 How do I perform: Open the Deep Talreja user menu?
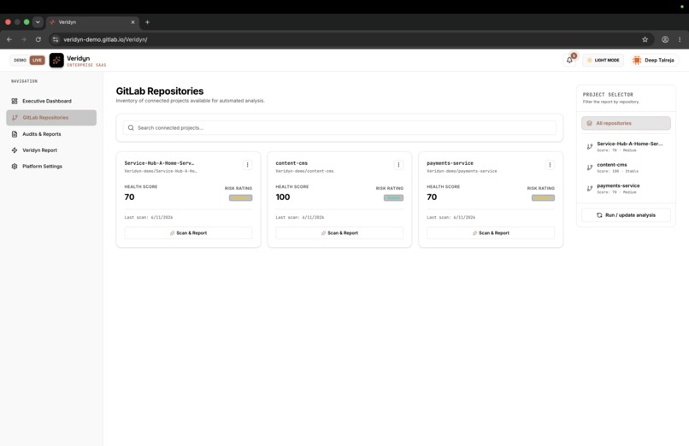tap(653, 60)
